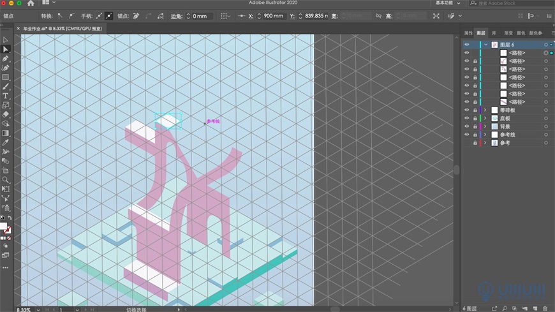Image resolution: width=555 pixels, height=312 pixels.
Task: Select the Scale tool
Action: pos(5,105)
